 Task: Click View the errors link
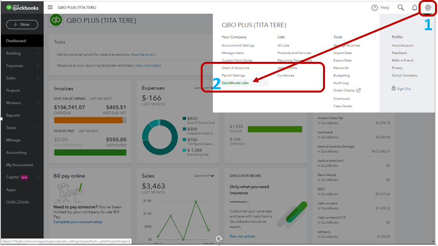pos(143,55)
